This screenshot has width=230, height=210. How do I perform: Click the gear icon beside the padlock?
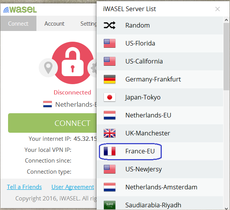click(x=92, y=68)
